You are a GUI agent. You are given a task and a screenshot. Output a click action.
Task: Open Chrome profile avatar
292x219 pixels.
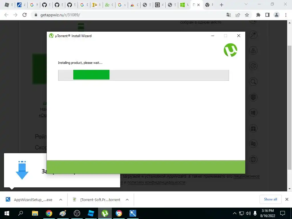(277, 15)
